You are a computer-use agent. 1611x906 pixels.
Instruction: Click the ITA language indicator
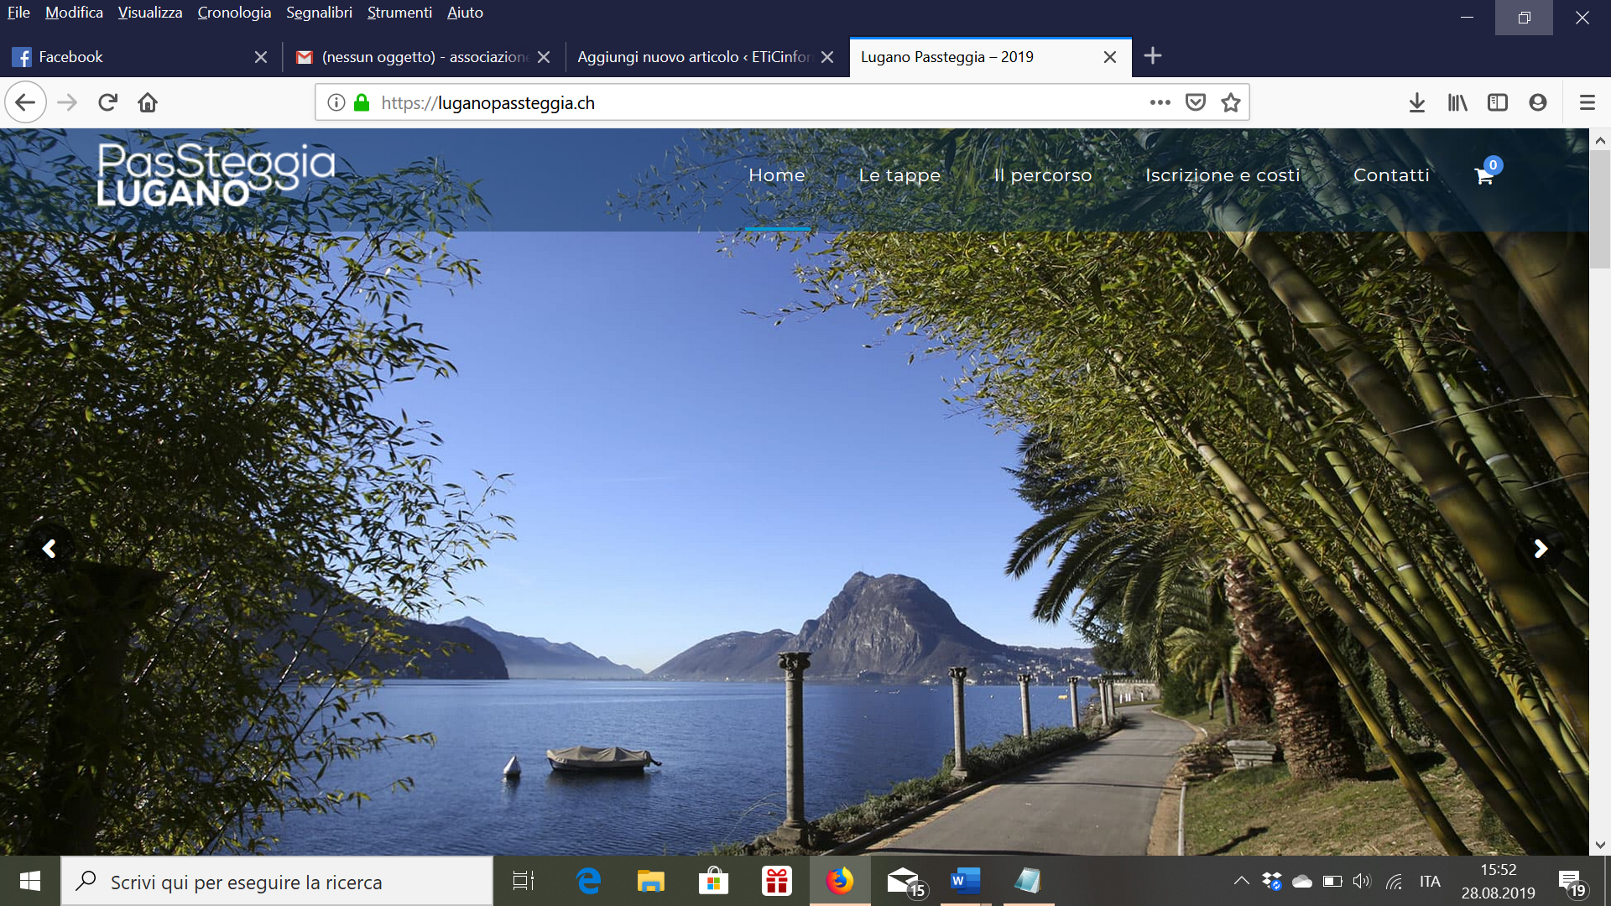click(1430, 881)
